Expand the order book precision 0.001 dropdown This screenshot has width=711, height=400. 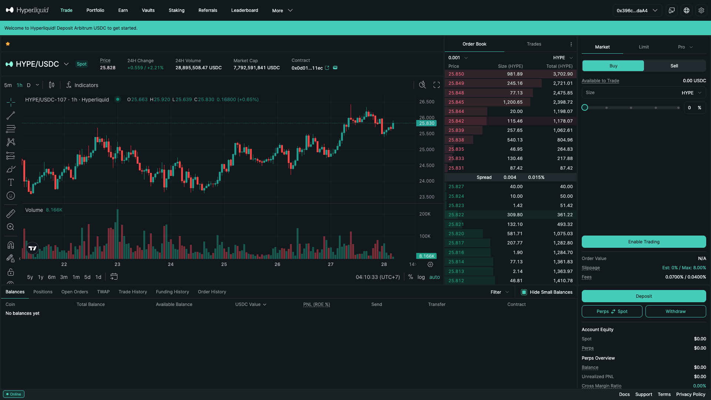[x=458, y=58]
